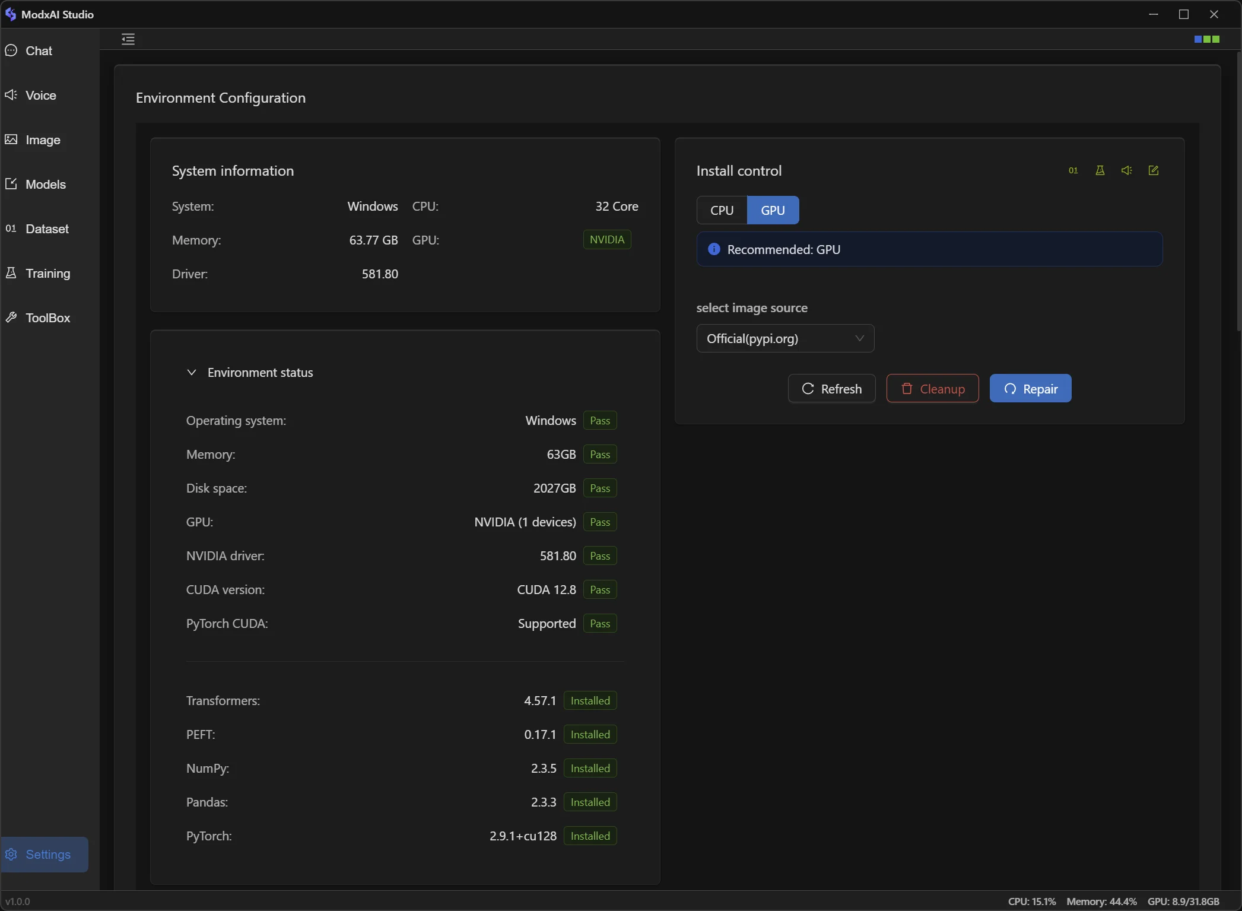Switch install mode to CPU
Viewport: 1242px width, 911px height.
click(722, 210)
